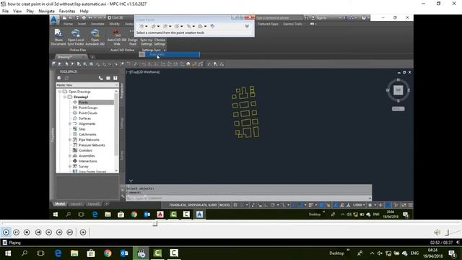Expand the Alignments tree node
Screen dimensions: 462x260
[70, 123]
